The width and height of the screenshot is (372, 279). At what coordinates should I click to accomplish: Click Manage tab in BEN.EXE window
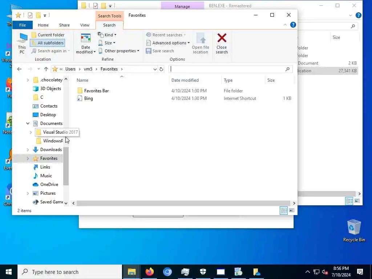(182, 7)
